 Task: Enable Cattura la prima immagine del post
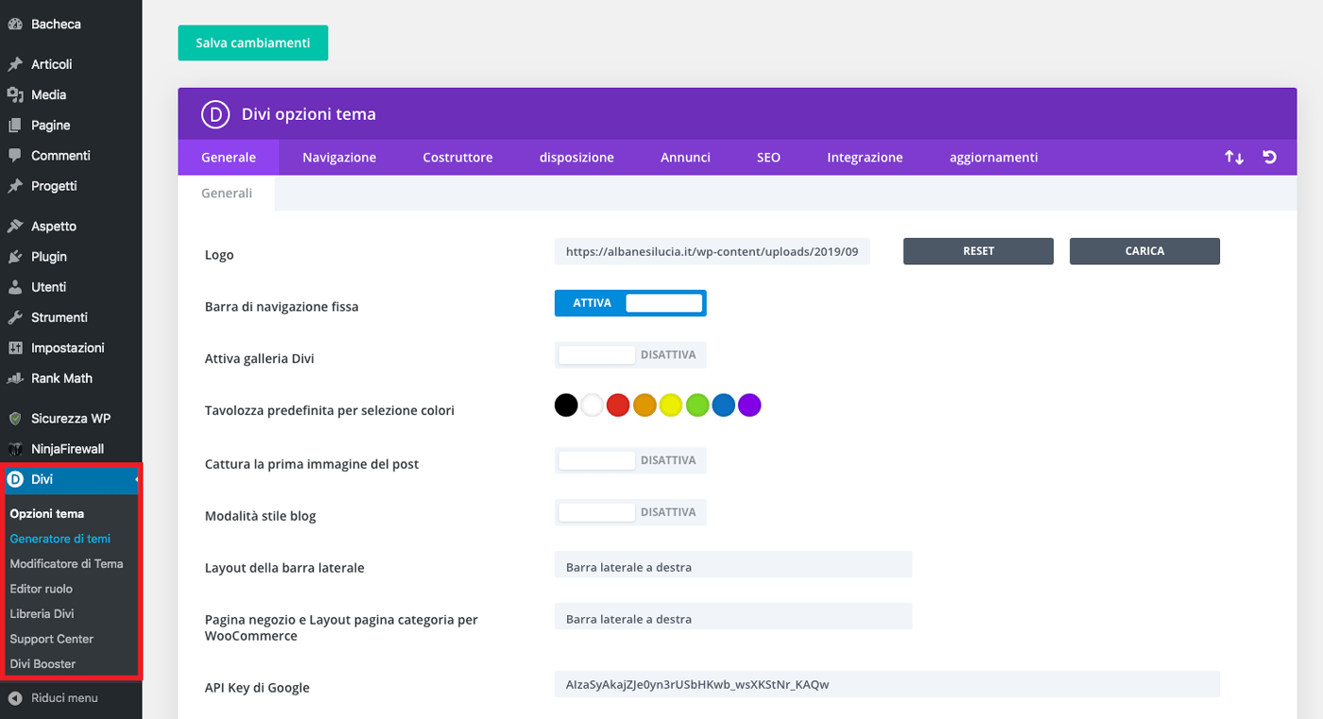coord(630,460)
